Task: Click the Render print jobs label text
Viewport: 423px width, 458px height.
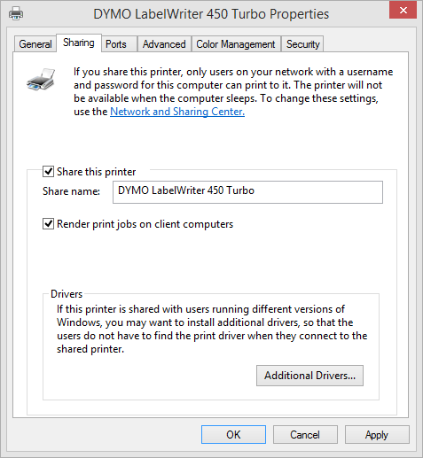Action: pyautogui.click(x=145, y=224)
